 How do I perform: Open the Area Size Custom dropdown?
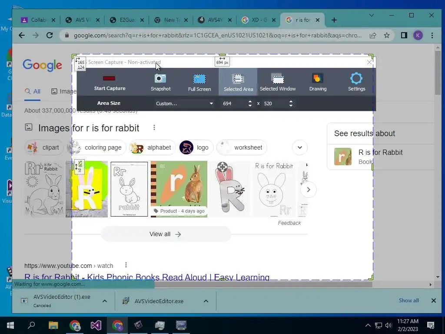(184, 104)
